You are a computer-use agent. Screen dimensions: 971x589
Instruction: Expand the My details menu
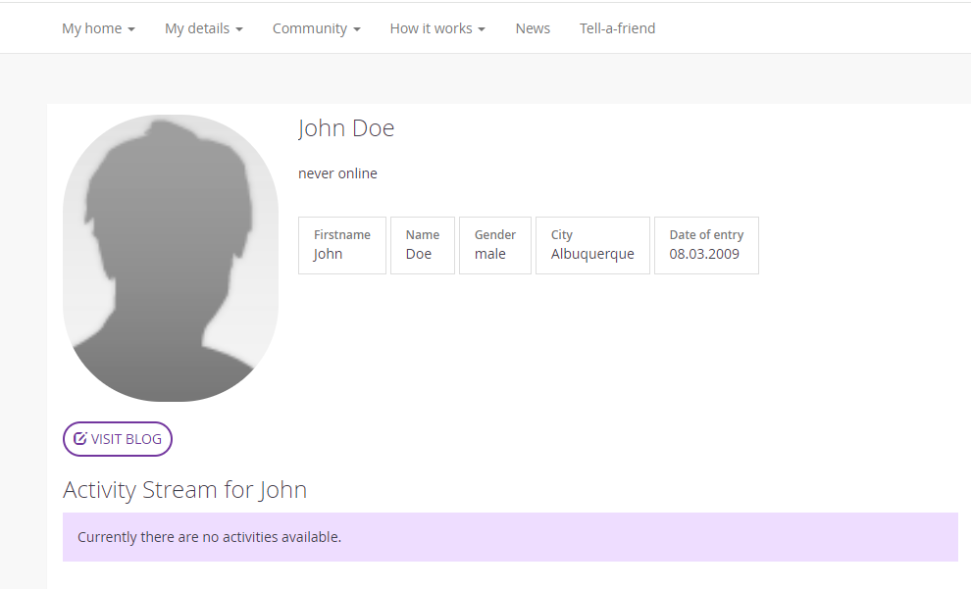tap(203, 28)
